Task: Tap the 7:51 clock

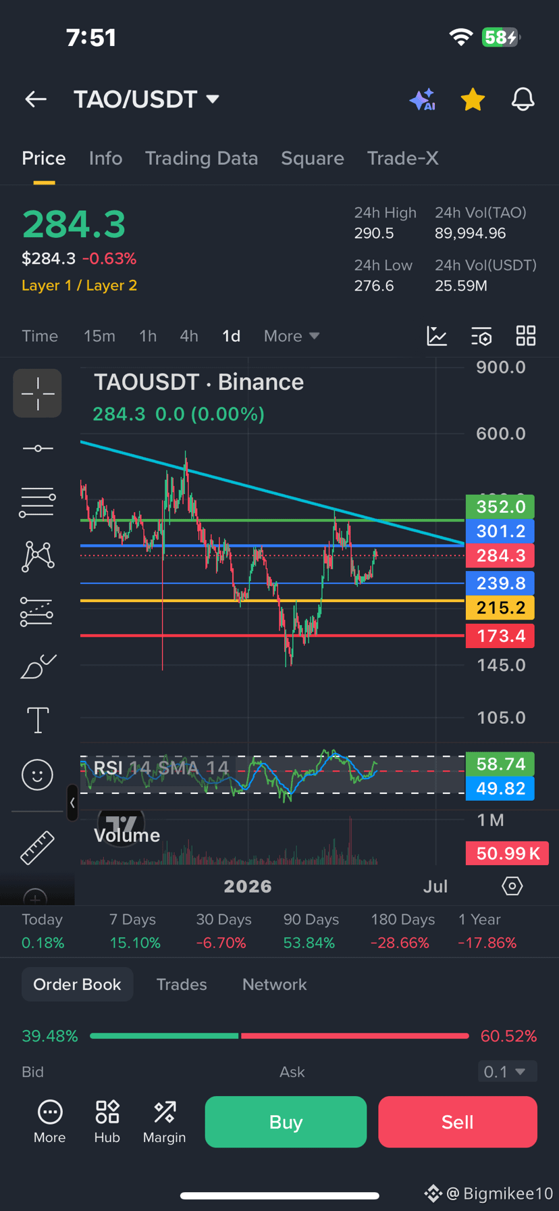Action: [91, 37]
